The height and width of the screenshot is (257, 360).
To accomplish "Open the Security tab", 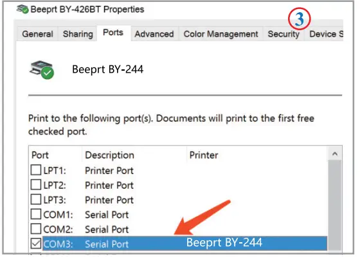I will tap(283, 34).
